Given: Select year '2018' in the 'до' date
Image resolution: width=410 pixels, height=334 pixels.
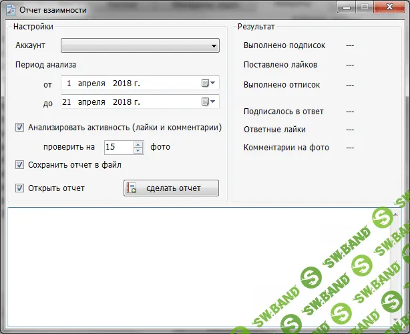Looking at the screenshot, I should click(122, 102).
